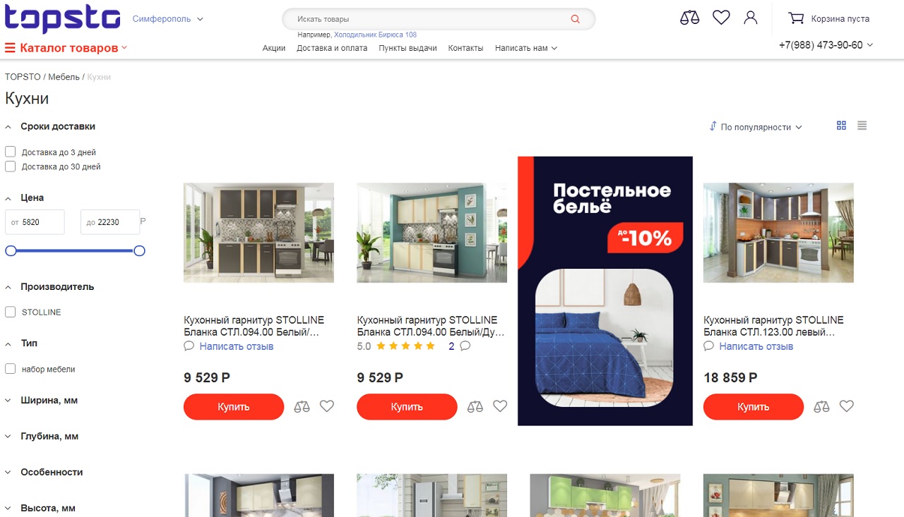Click Написать отзыв under first product
This screenshot has width=904, height=517.
[236, 346]
